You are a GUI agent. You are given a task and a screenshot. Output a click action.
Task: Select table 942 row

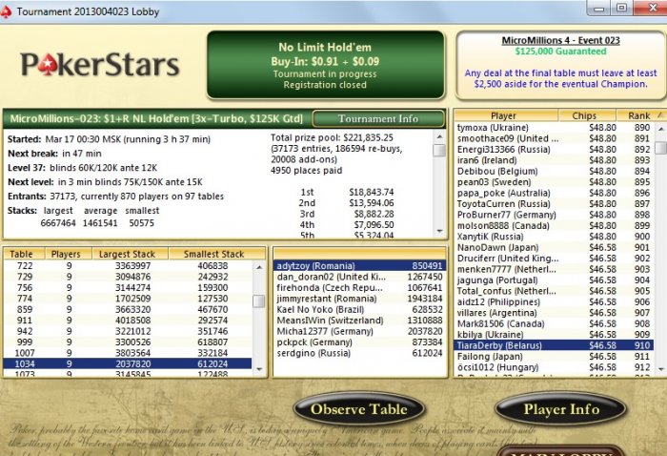128,331
